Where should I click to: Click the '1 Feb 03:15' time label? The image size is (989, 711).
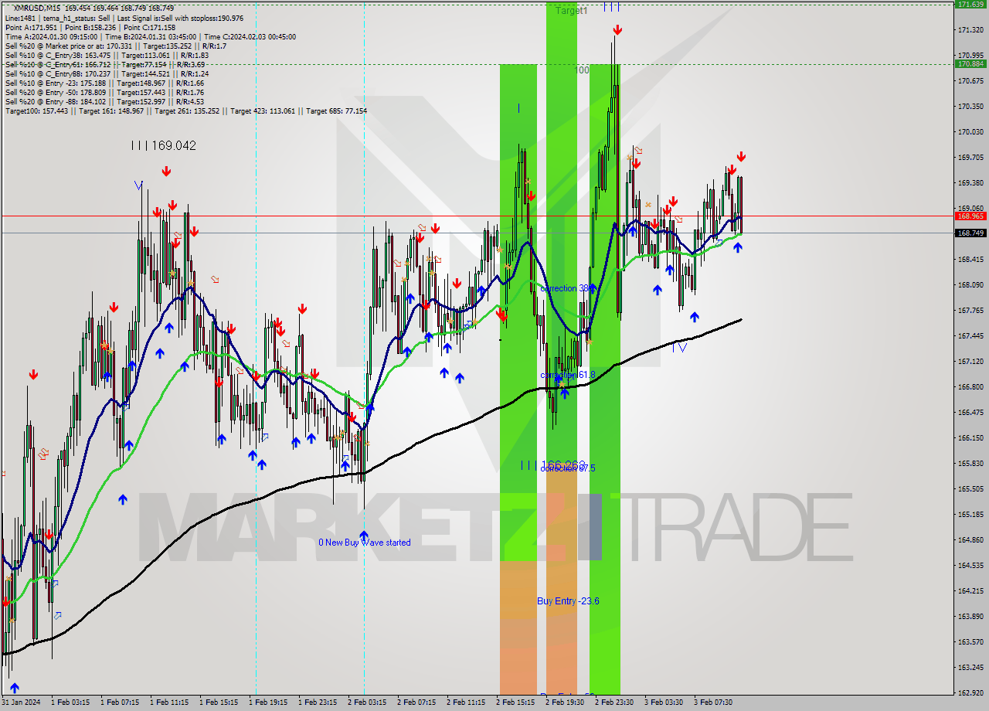70,702
